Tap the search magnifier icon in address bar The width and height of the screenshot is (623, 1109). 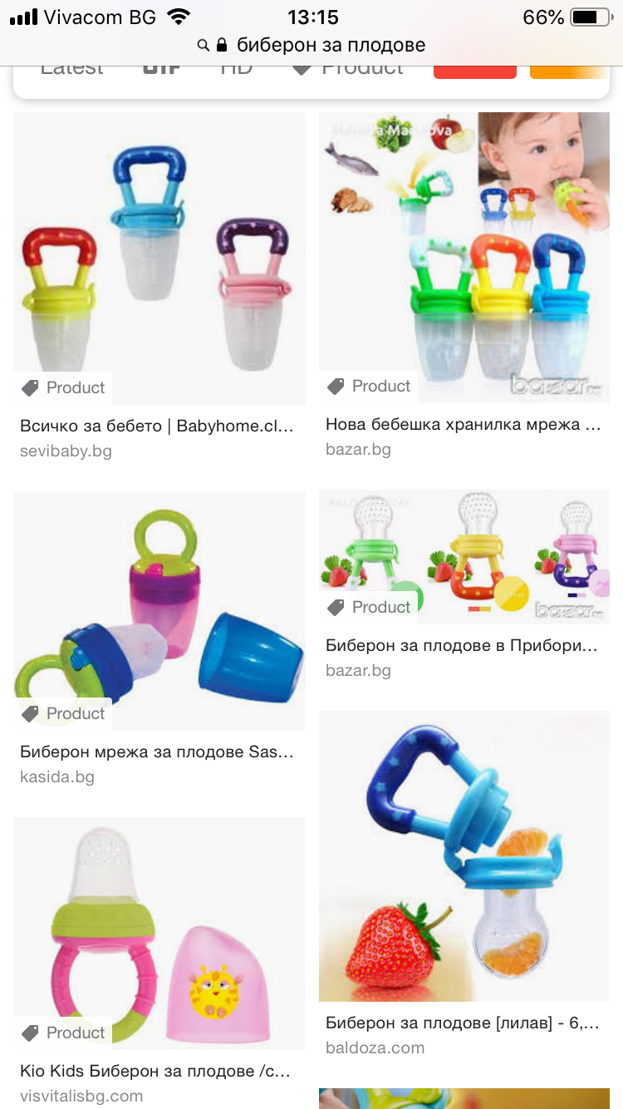click(203, 45)
